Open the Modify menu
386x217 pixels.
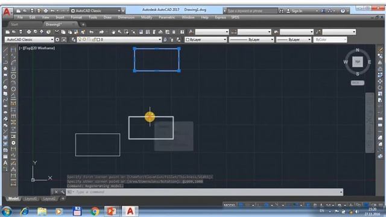click(147, 17)
